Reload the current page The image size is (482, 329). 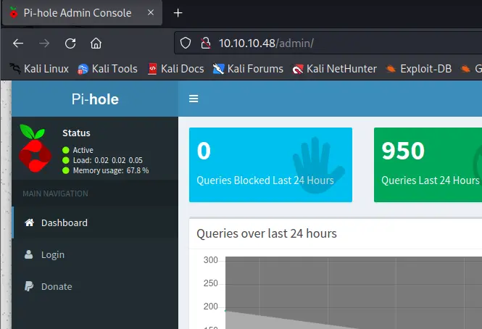click(x=70, y=43)
